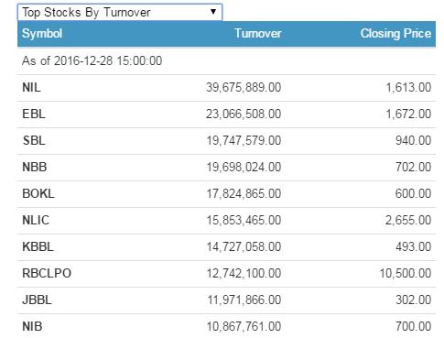Image resolution: width=444 pixels, height=338 pixels.
Task: Select the NIL turnover value 39,675,889.00
Action: point(244,88)
